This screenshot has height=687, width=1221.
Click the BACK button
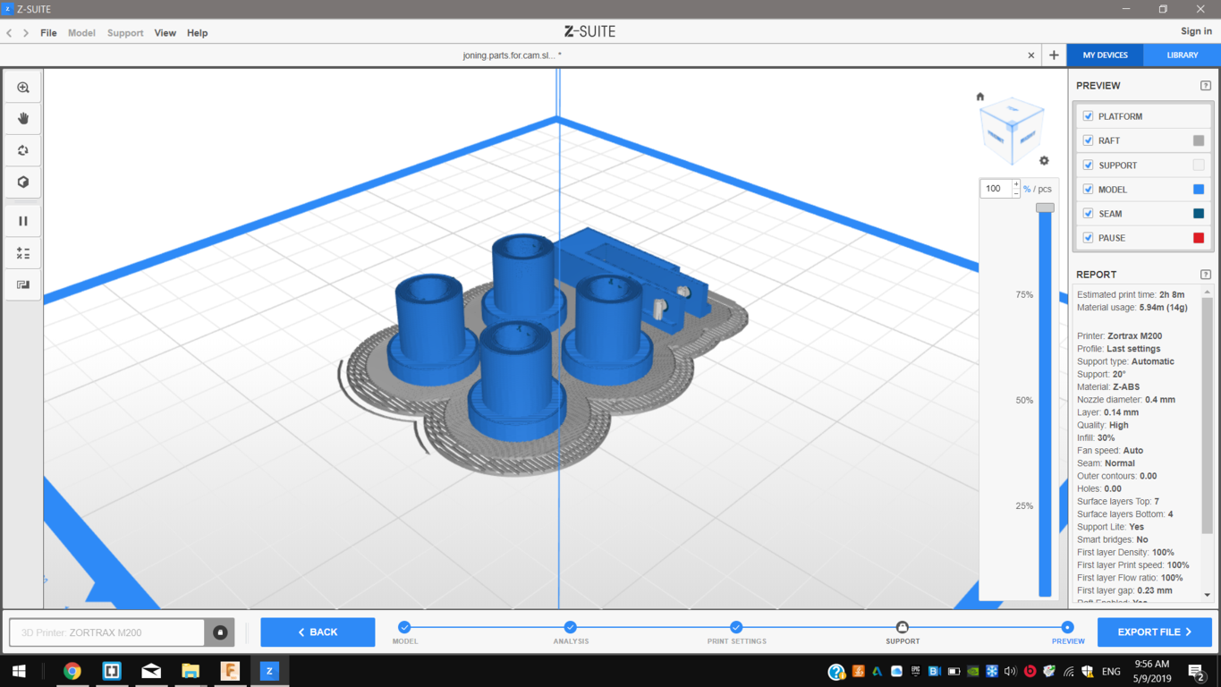click(318, 632)
